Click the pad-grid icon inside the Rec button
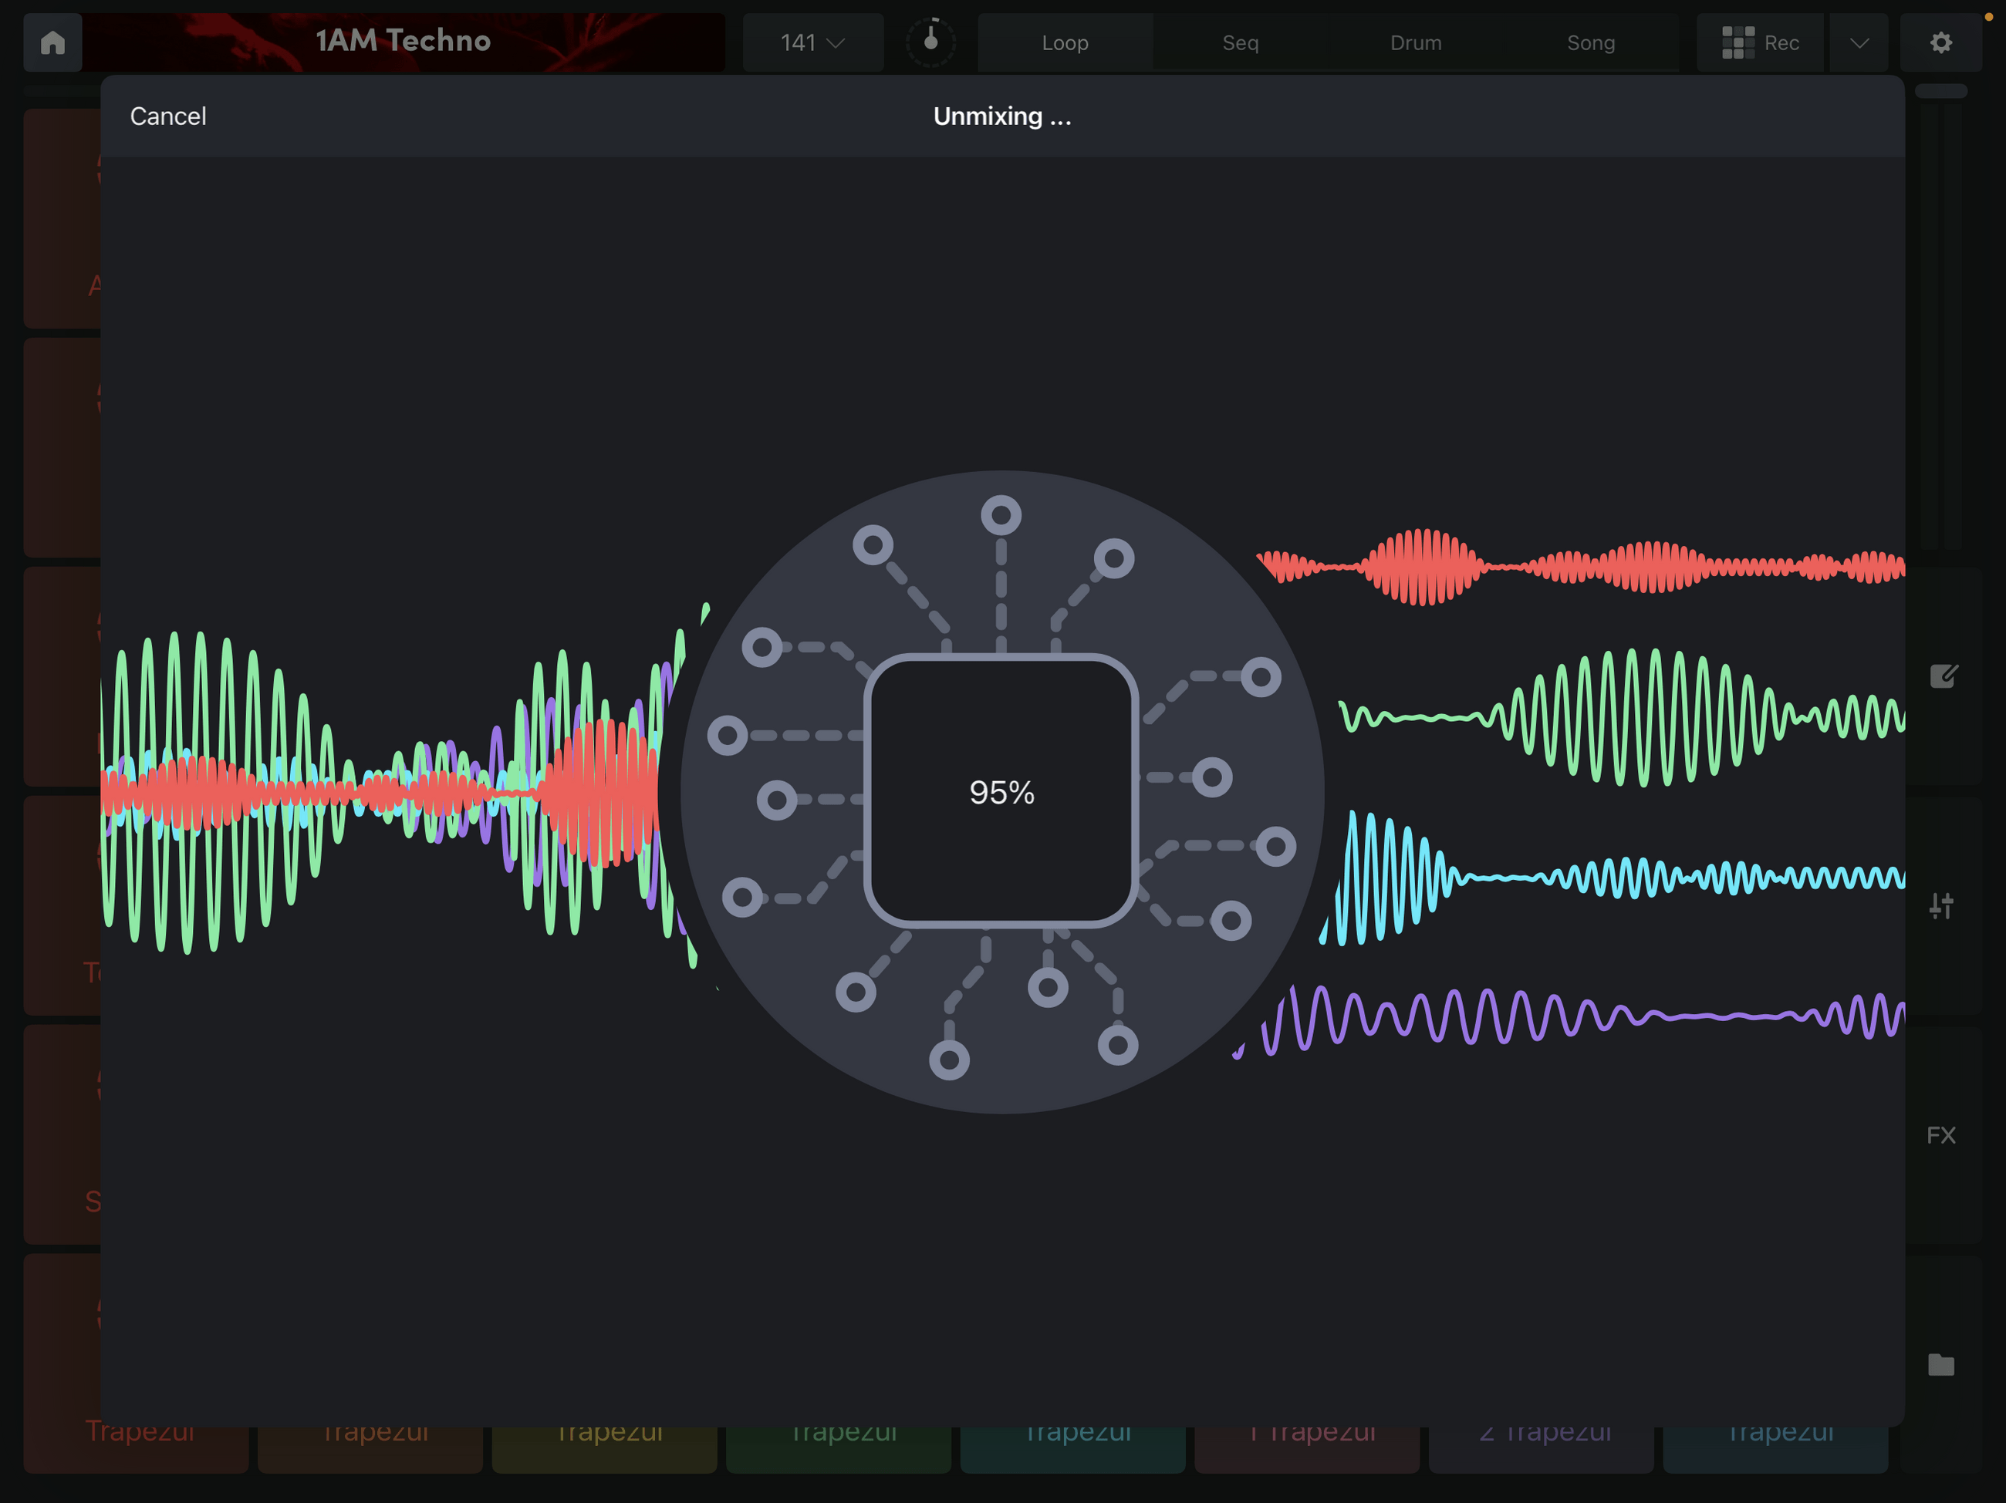Screen dimensions: 2006x1503 (x=1738, y=42)
